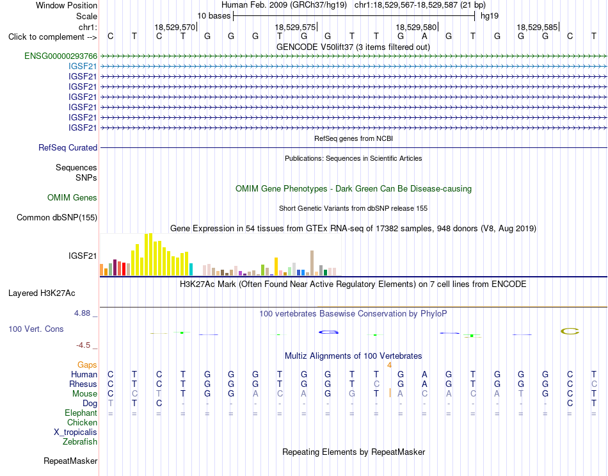This screenshot has width=608, height=476.
Task: Click the cyan bar in GTEx expression chart
Action: tap(191, 270)
